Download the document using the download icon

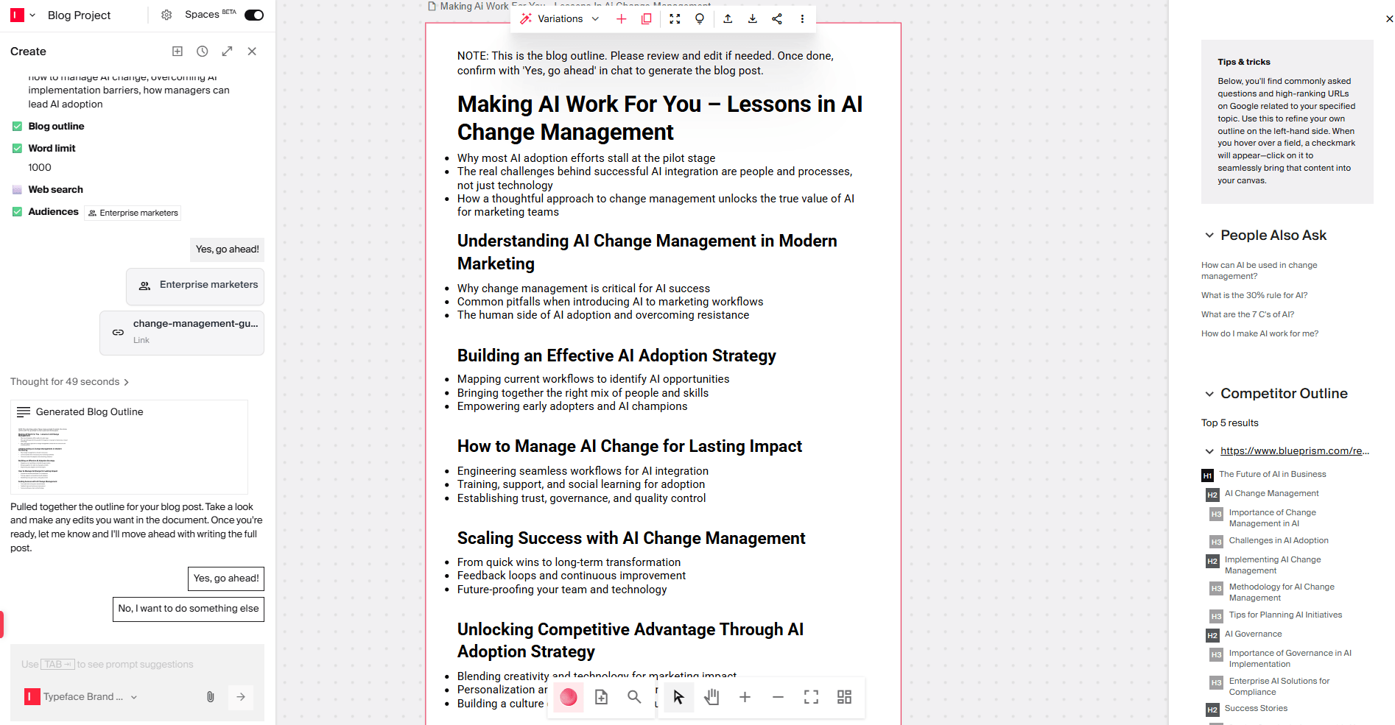[x=752, y=18]
